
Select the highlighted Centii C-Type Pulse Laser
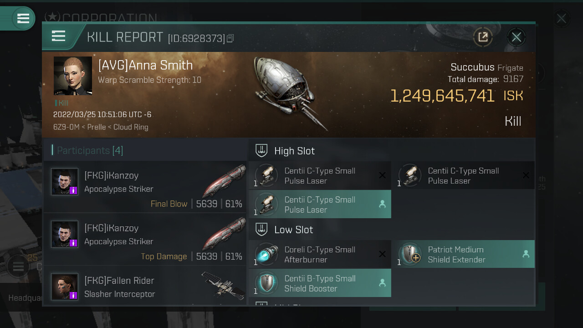(x=320, y=204)
